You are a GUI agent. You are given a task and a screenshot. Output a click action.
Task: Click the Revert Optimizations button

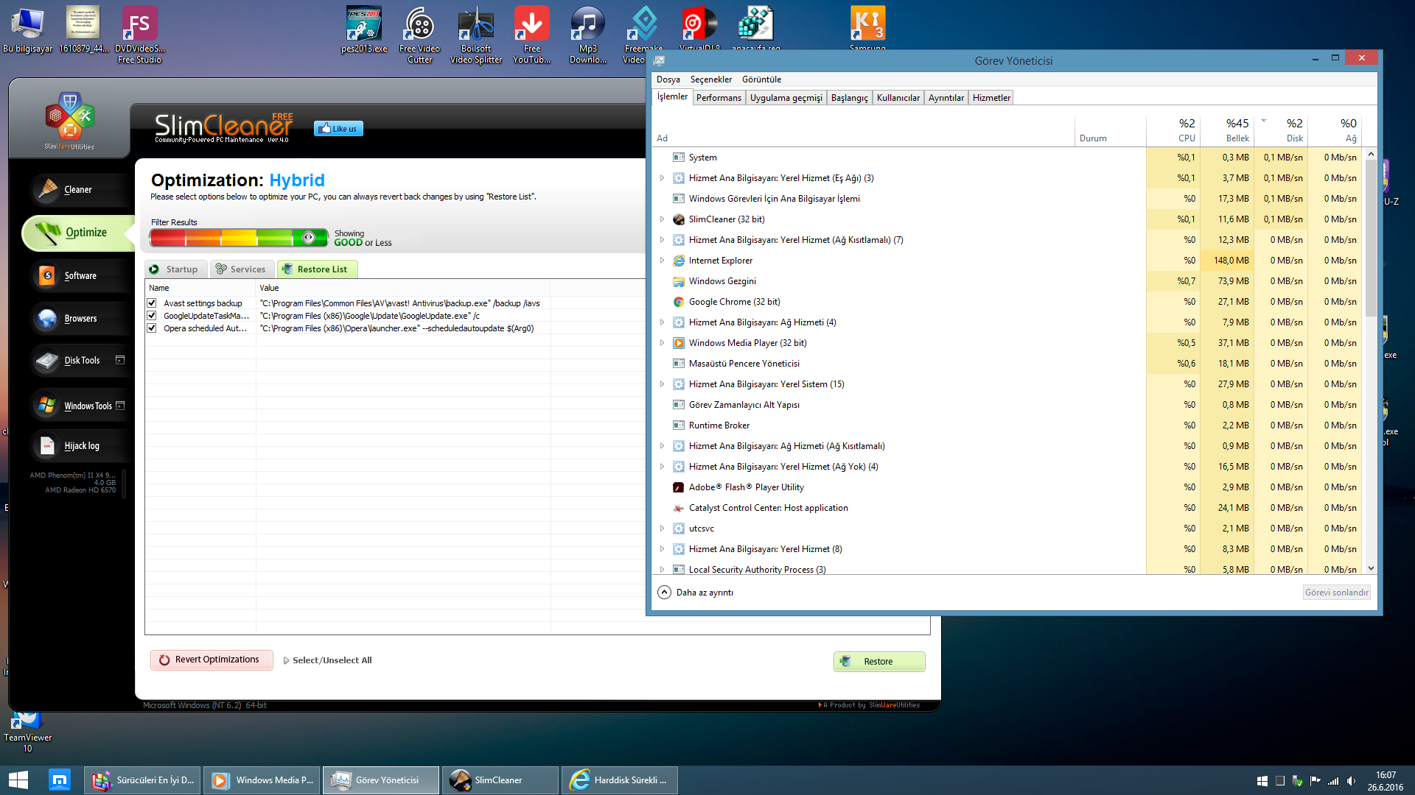coord(212,660)
